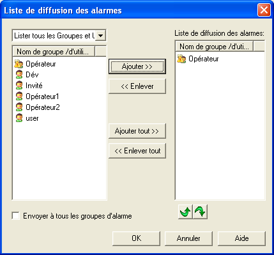Image resolution: width=274 pixels, height=255 pixels.
Task: Click the Lister tous les Groupes combo box
Action: [59, 36]
